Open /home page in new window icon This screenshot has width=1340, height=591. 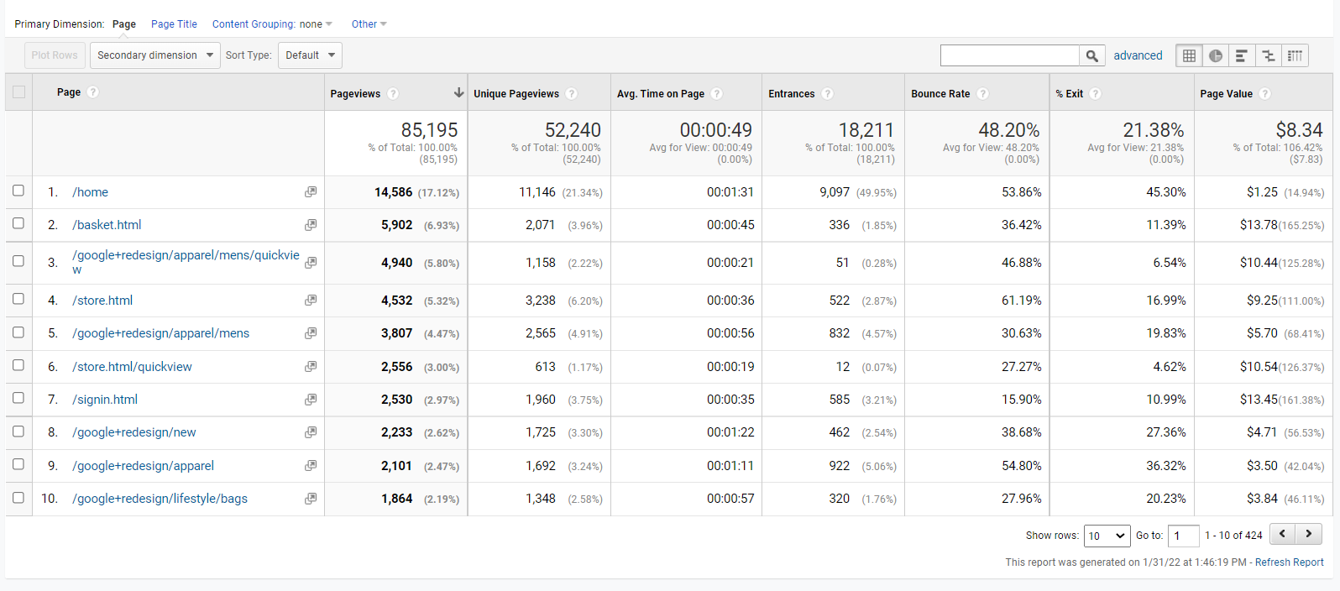click(x=311, y=192)
